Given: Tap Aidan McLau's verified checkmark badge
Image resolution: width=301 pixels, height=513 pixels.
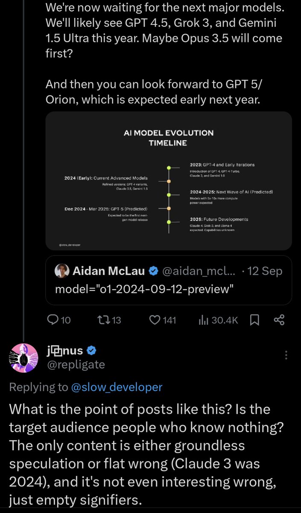Looking at the screenshot, I should point(153,271).
